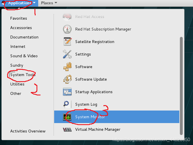Image resolution: width=193 pixels, height=145 pixels.
Task: Open the Software application label
Action: click(x=84, y=67)
